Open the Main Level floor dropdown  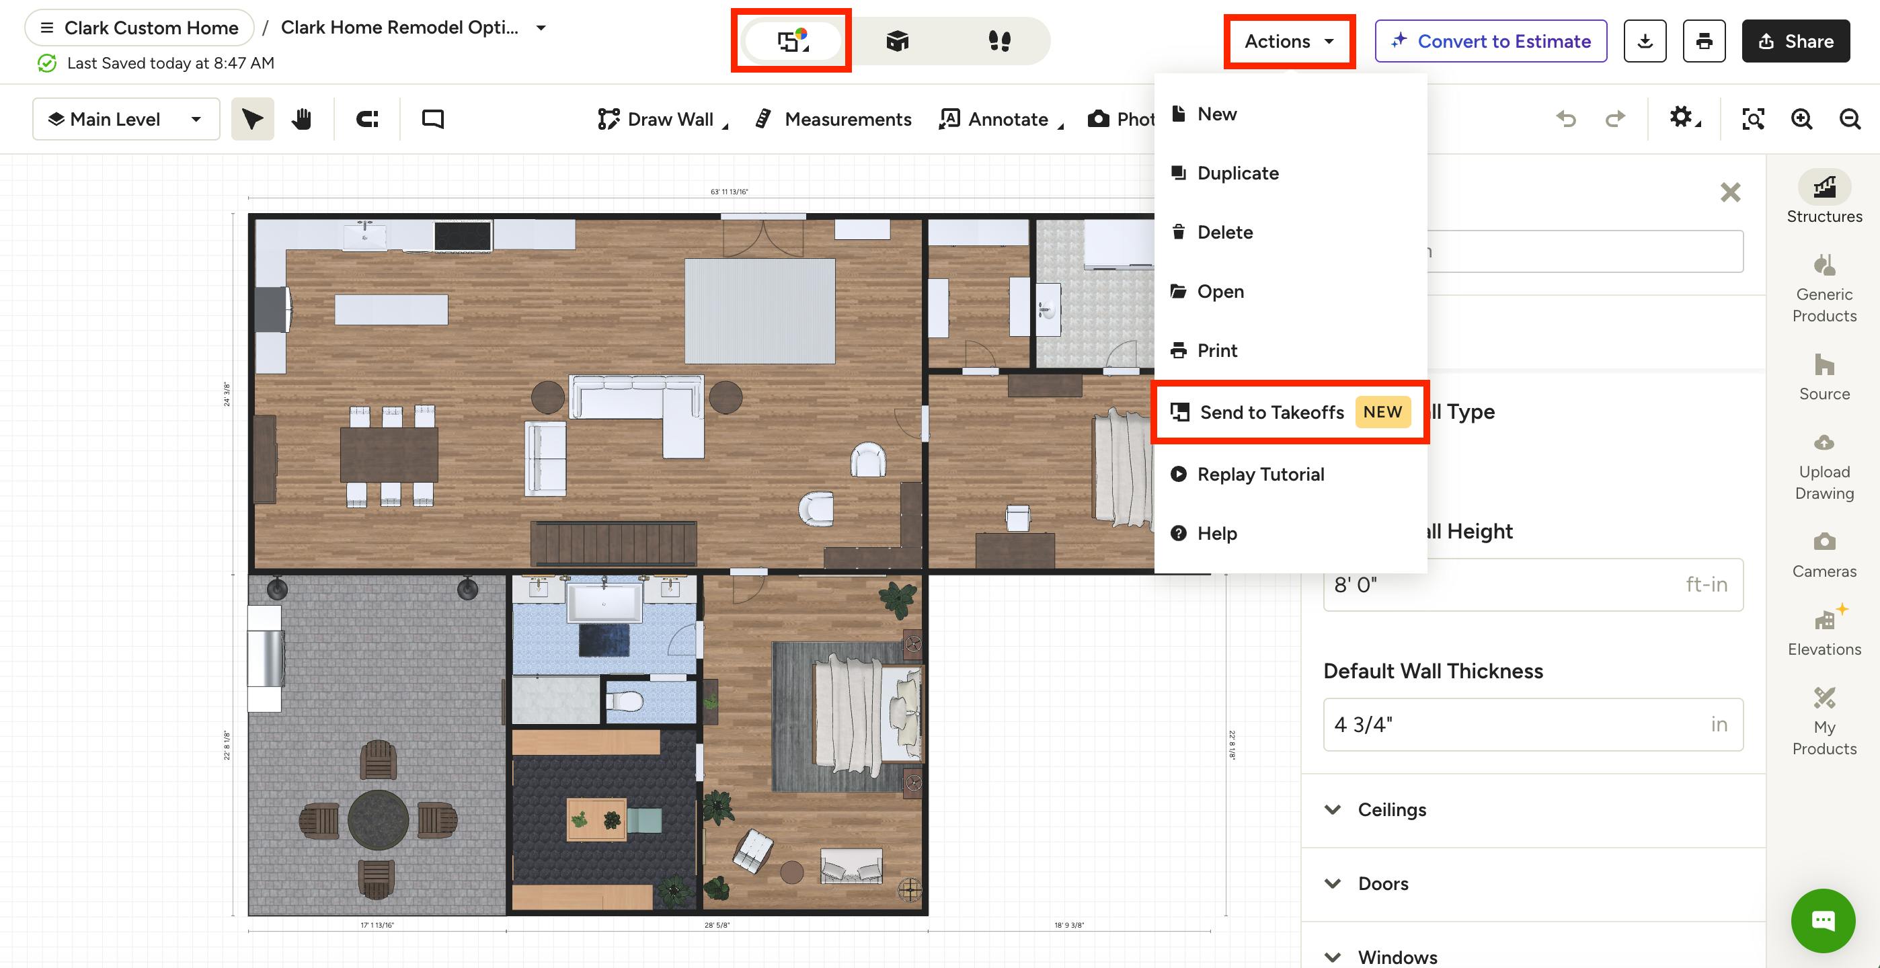[126, 119]
